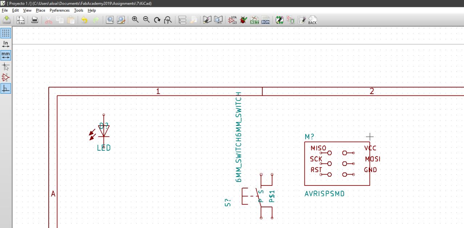Open the File menu
This screenshot has width=464, height=228.
pyautogui.click(x=5, y=11)
